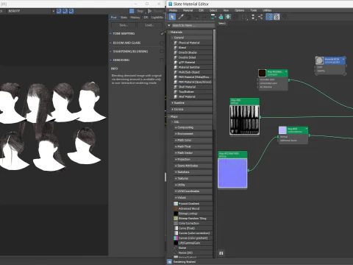Image resolution: width=353 pixels, height=265 pixels.
Task: Click Material ID Channel icon
Action: [x=244, y=17]
